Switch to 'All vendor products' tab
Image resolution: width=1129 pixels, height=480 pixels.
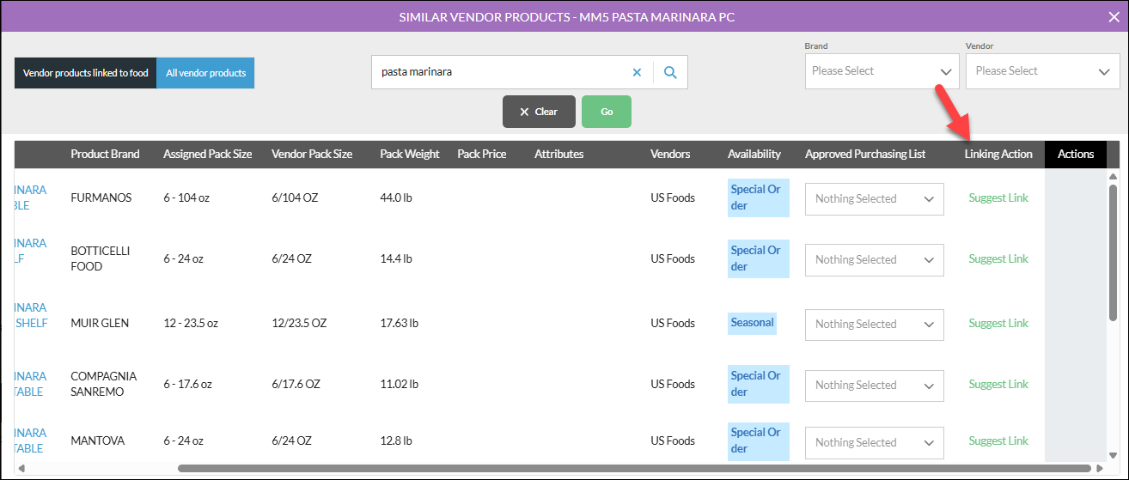[205, 73]
